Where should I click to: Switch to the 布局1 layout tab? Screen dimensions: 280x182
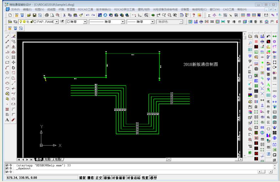point(48,159)
